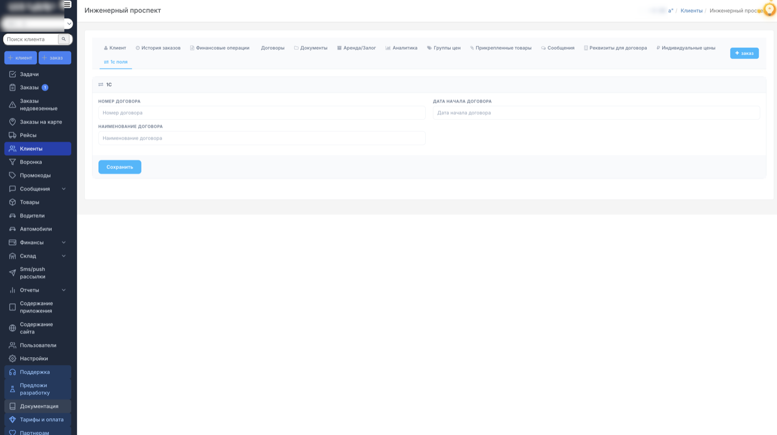Image resolution: width=777 pixels, height=435 pixels.
Task: Open Поддержка headset icon
Action: click(x=12, y=372)
